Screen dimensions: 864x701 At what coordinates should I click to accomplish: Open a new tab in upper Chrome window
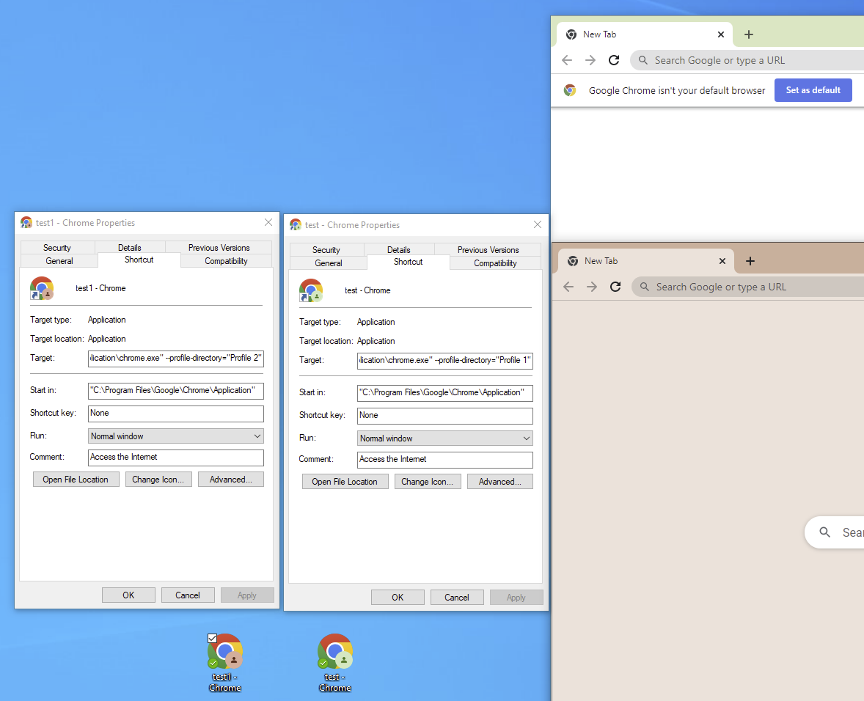click(748, 34)
